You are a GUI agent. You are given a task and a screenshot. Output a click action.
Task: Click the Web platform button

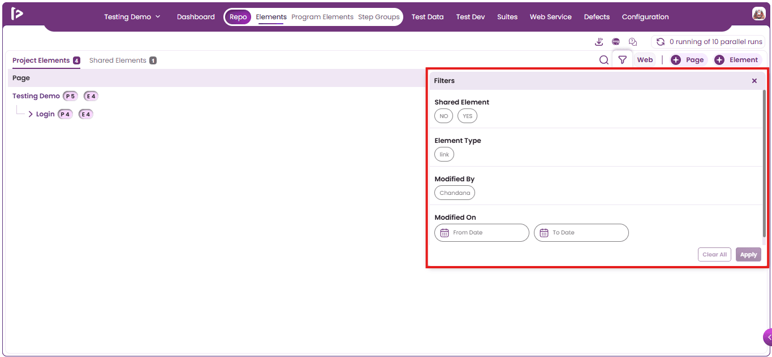pos(645,60)
